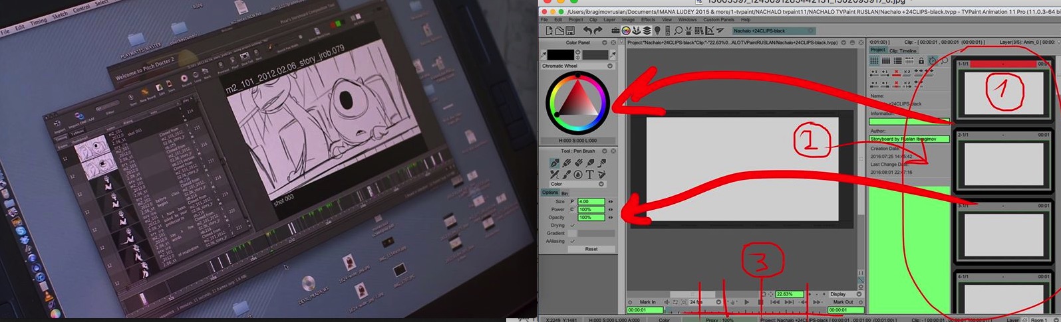Toggle lock icon in Project panel

(x=921, y=60)
